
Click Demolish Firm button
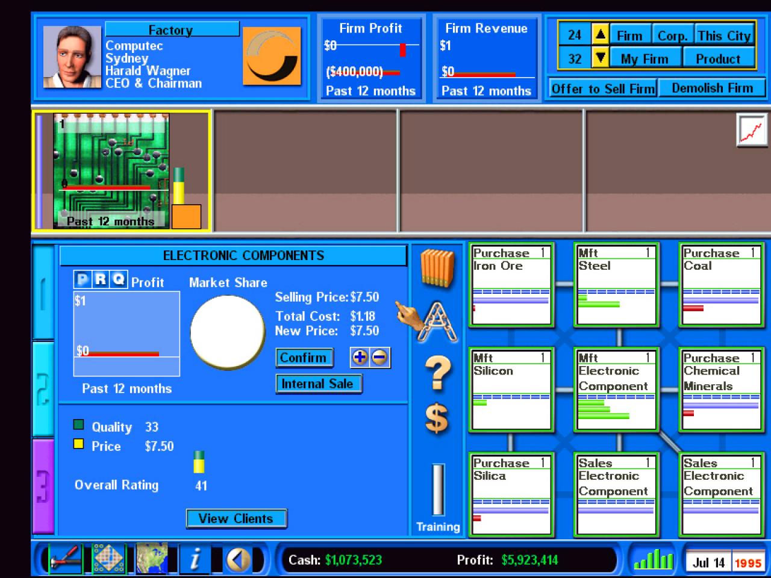pos(712,88)
